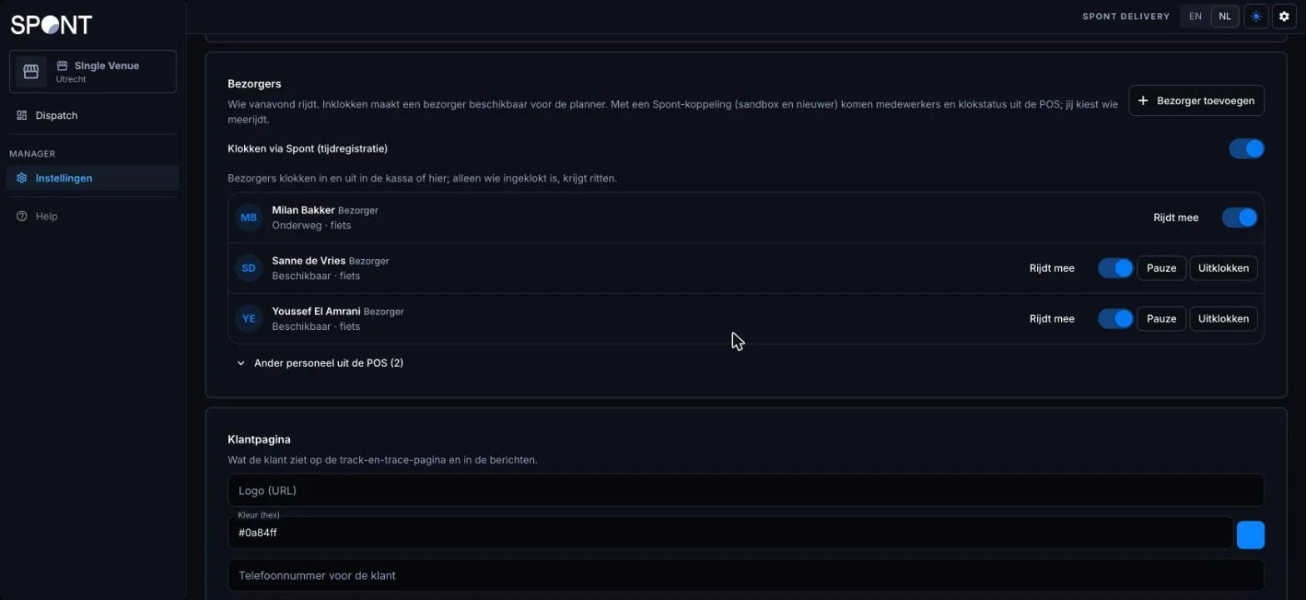Click Uitklokken for Sanne de Vries
Viewport: 1306px width, 600px height.
(1224, 268)
